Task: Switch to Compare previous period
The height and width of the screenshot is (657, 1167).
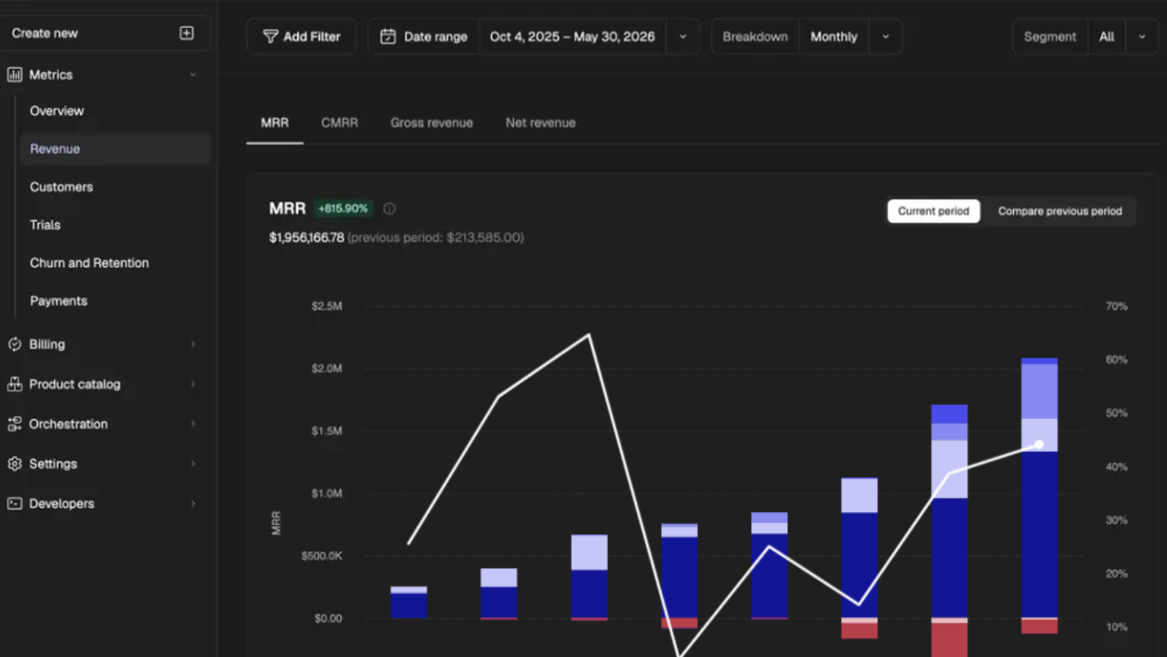Action: 1060,211
